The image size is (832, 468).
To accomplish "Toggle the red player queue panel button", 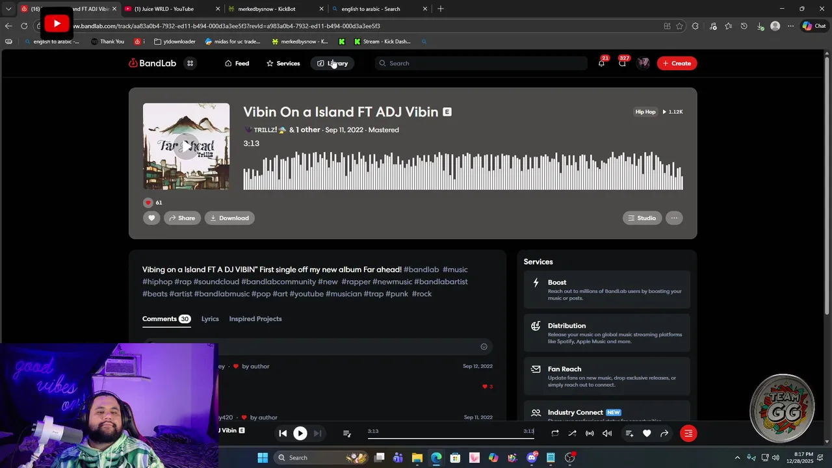I will pos(688,434).
